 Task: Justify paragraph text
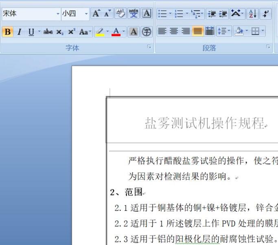pyautogui.click(x=197, y=31)
